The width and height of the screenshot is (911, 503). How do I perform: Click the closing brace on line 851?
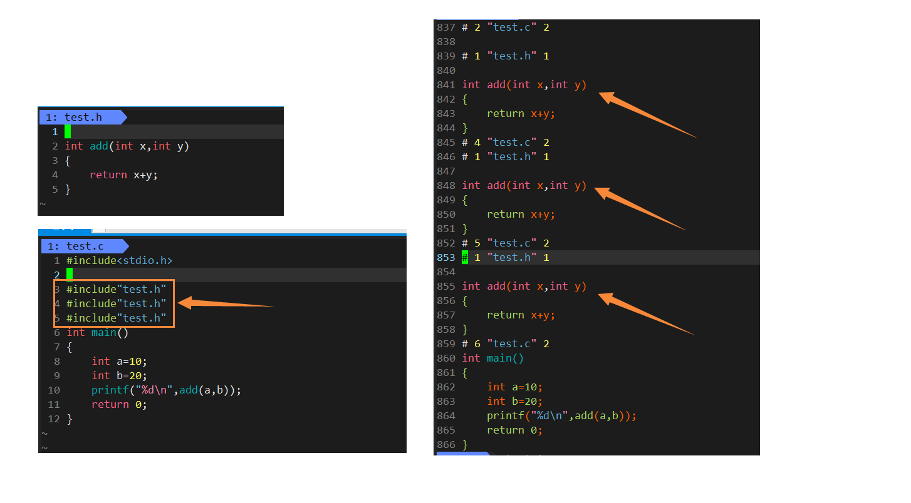465,228
